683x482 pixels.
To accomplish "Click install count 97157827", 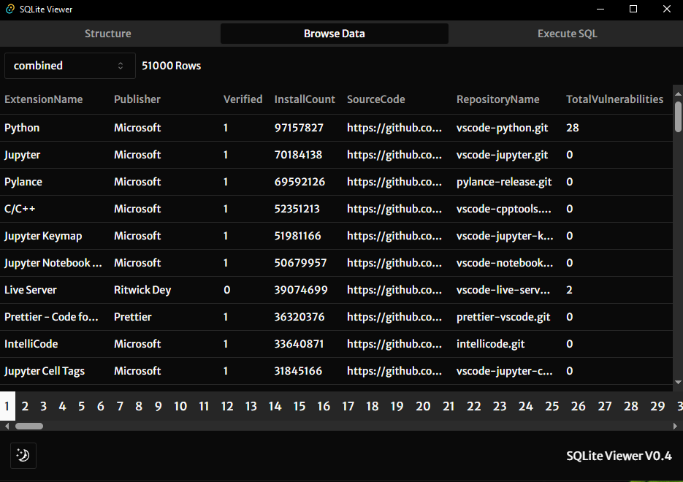I will click(299, 128).
